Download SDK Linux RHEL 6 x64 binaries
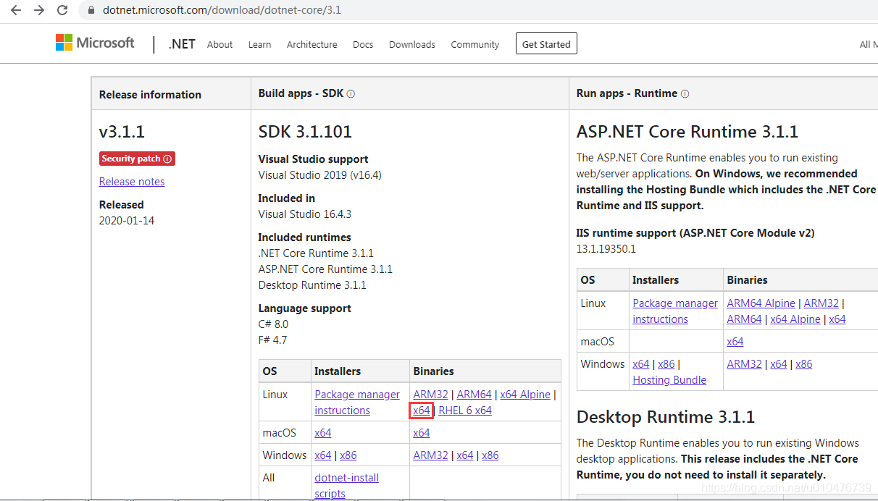The image size is (878, 501). click(465, 411)
